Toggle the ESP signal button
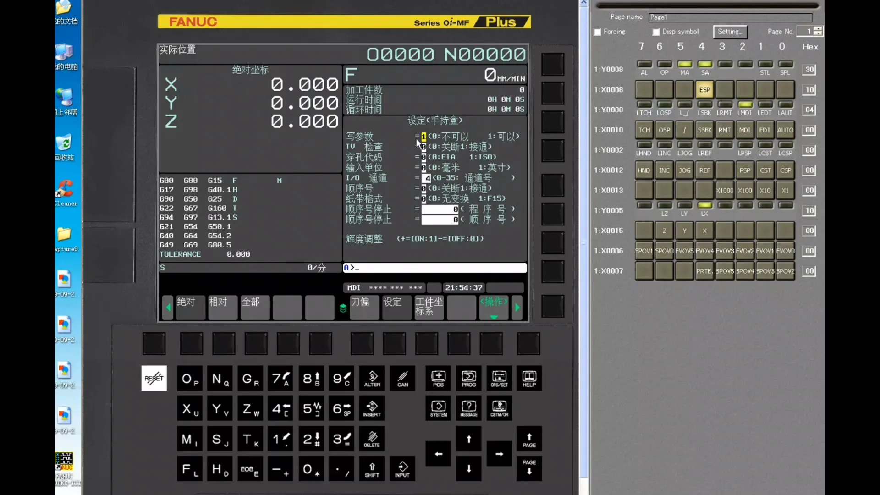 [x=704, y=90]
